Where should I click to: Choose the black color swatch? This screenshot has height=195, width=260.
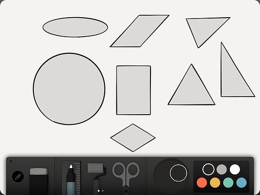pyautogui.click(x=208, y=169)
